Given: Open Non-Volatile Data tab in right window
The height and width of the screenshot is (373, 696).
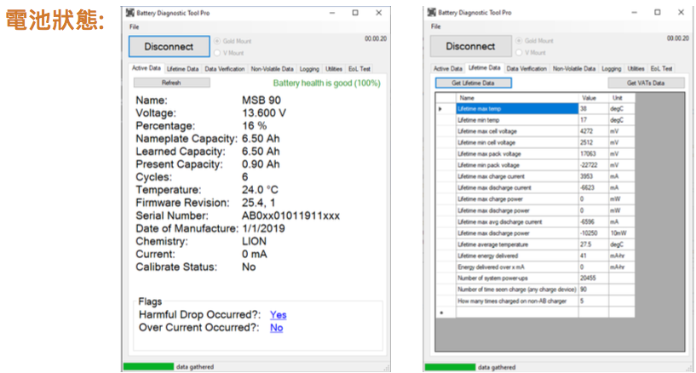Looking at the screenshot, I should (x=574, y=69).
